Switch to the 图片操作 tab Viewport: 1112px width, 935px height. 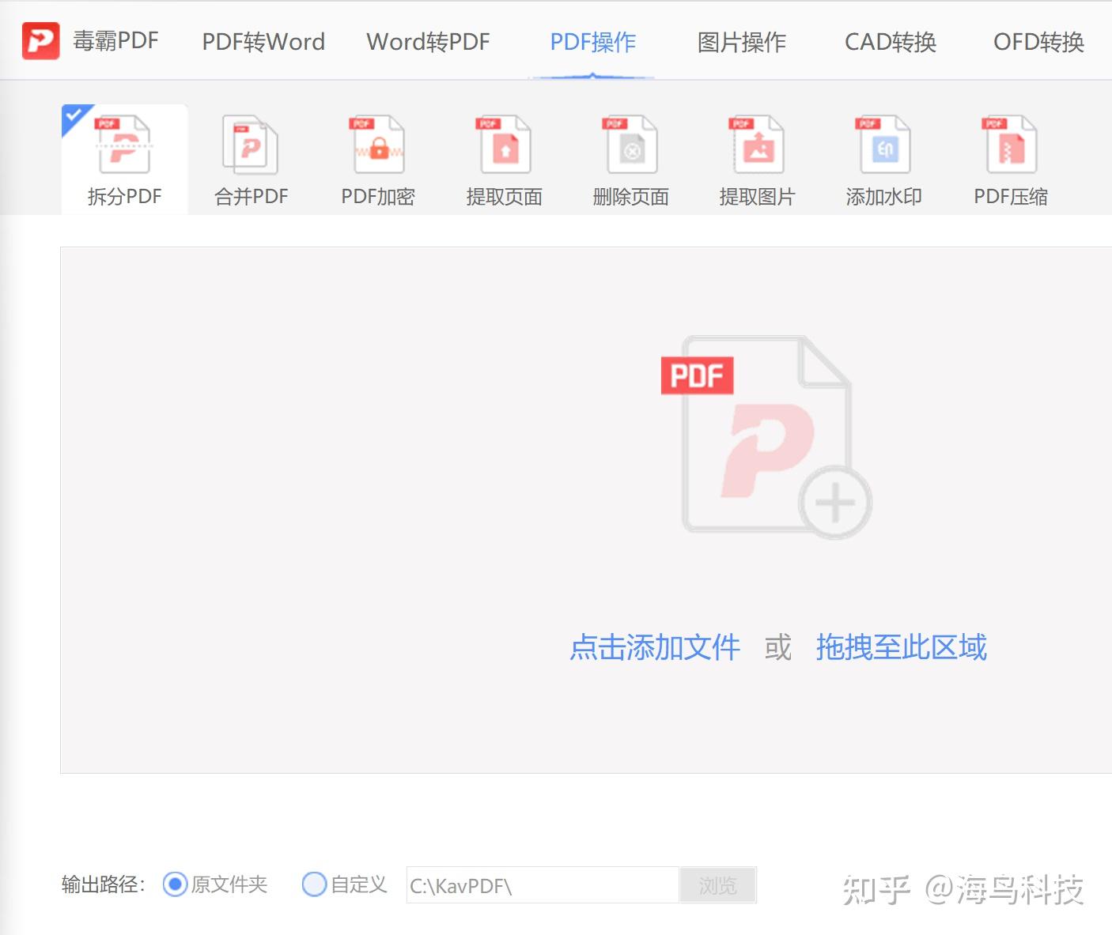742,42
